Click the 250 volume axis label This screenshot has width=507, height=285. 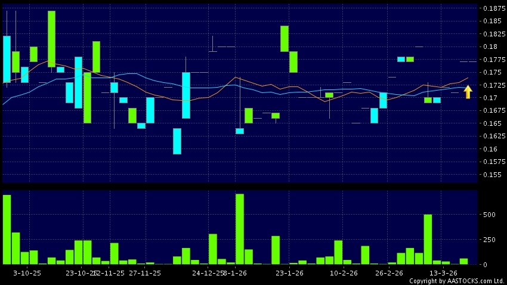(489, 240)
